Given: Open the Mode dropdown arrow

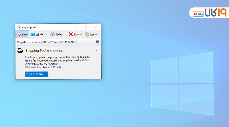Looking at the screenshot, I should (47, 34).
